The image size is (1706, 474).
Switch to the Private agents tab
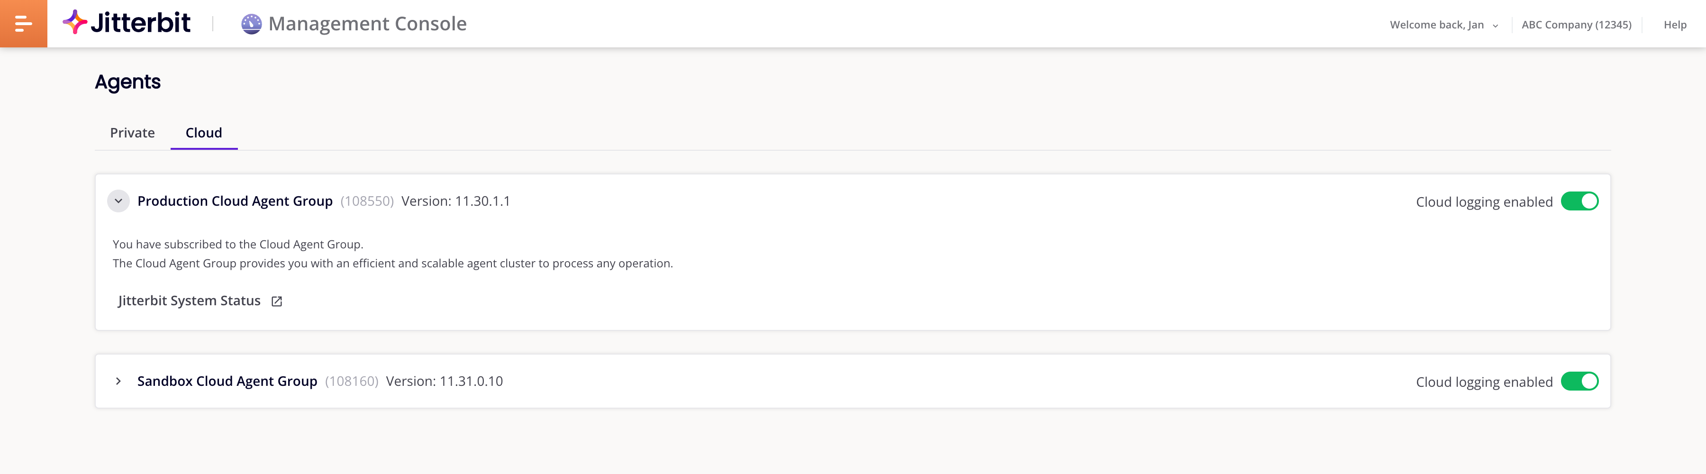coord(133,133)
